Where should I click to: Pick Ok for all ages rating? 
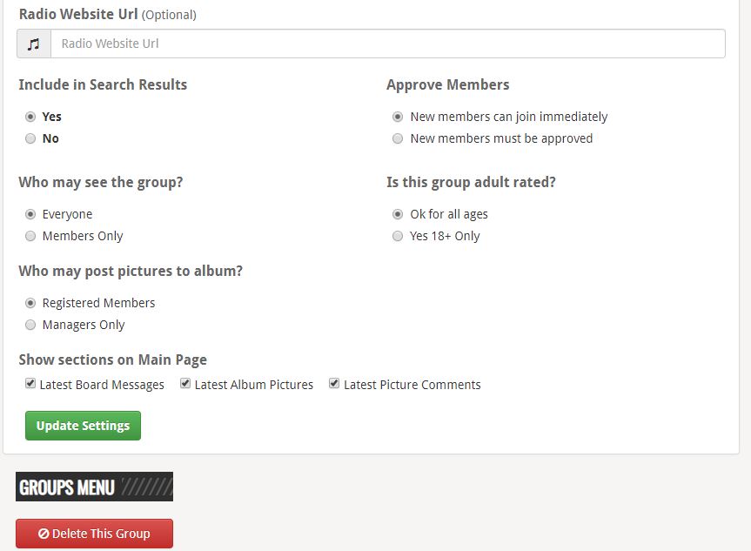(398, 214)
